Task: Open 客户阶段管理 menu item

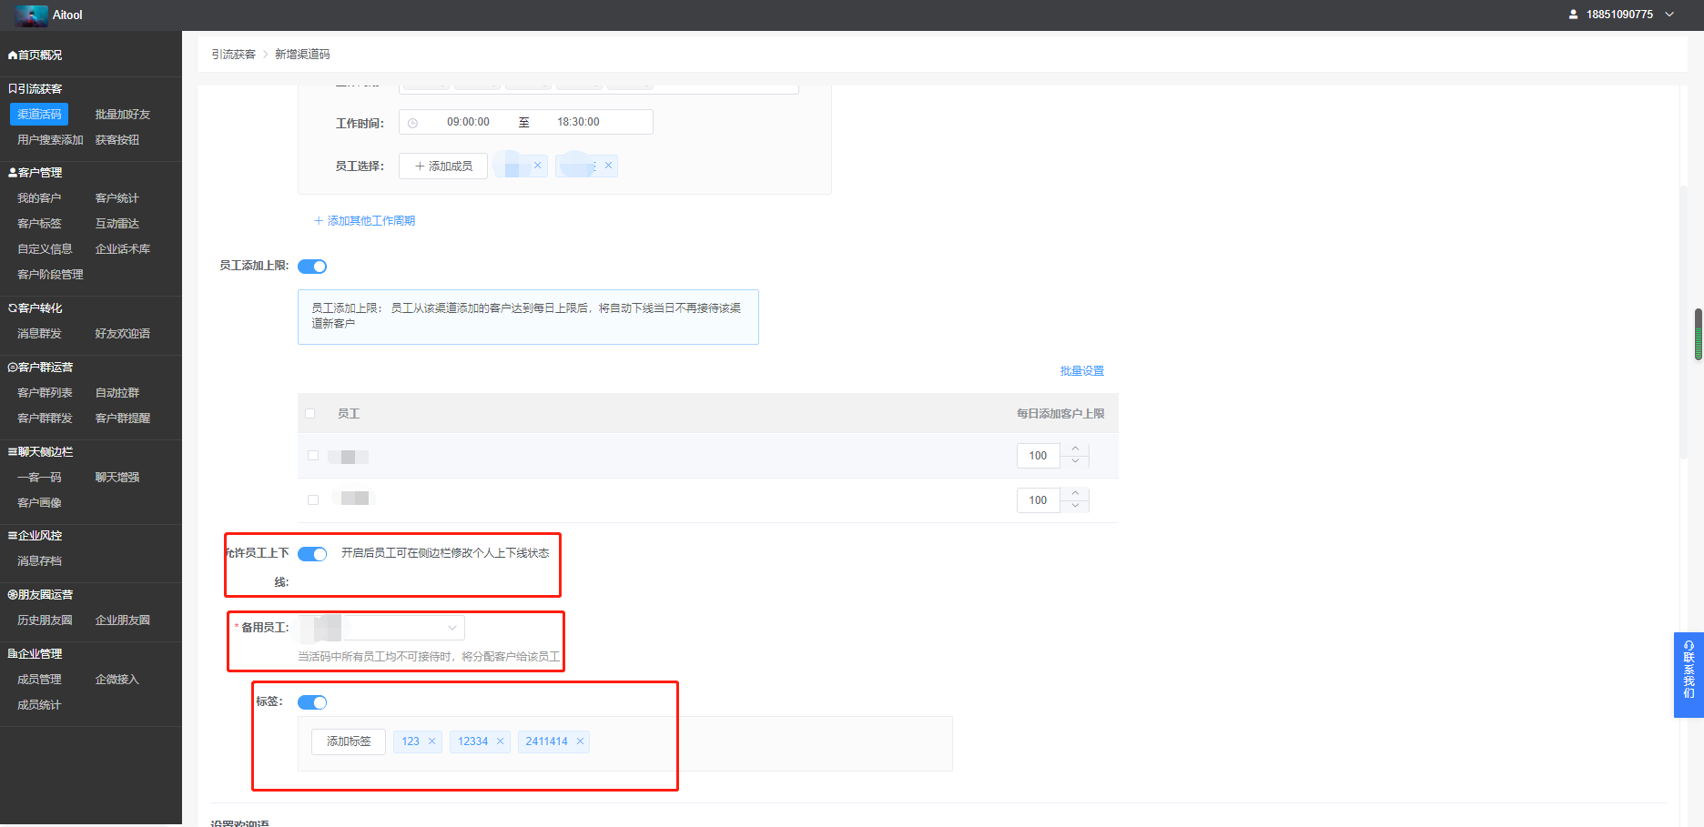Action: (50, 275)
